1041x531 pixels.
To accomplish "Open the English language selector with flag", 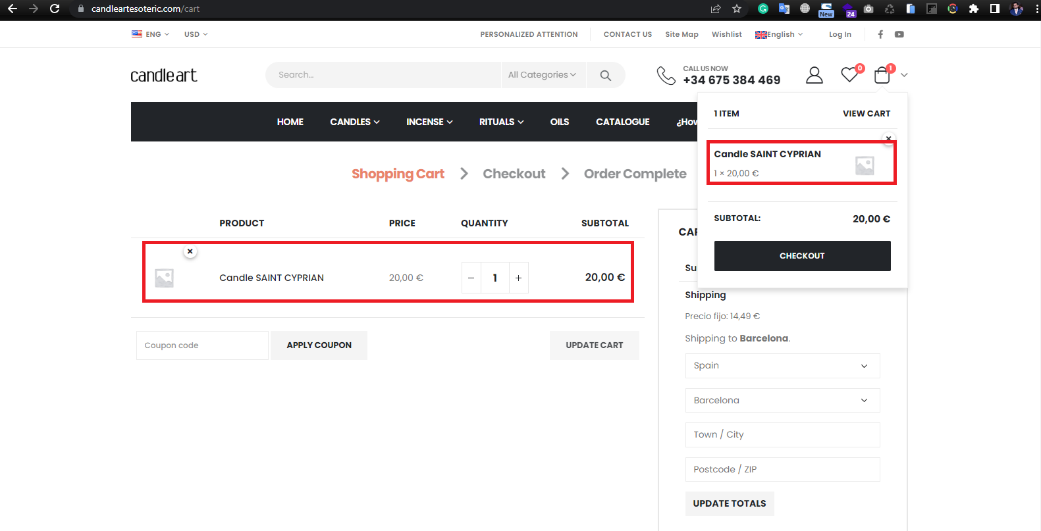I will tap(779, 34).
